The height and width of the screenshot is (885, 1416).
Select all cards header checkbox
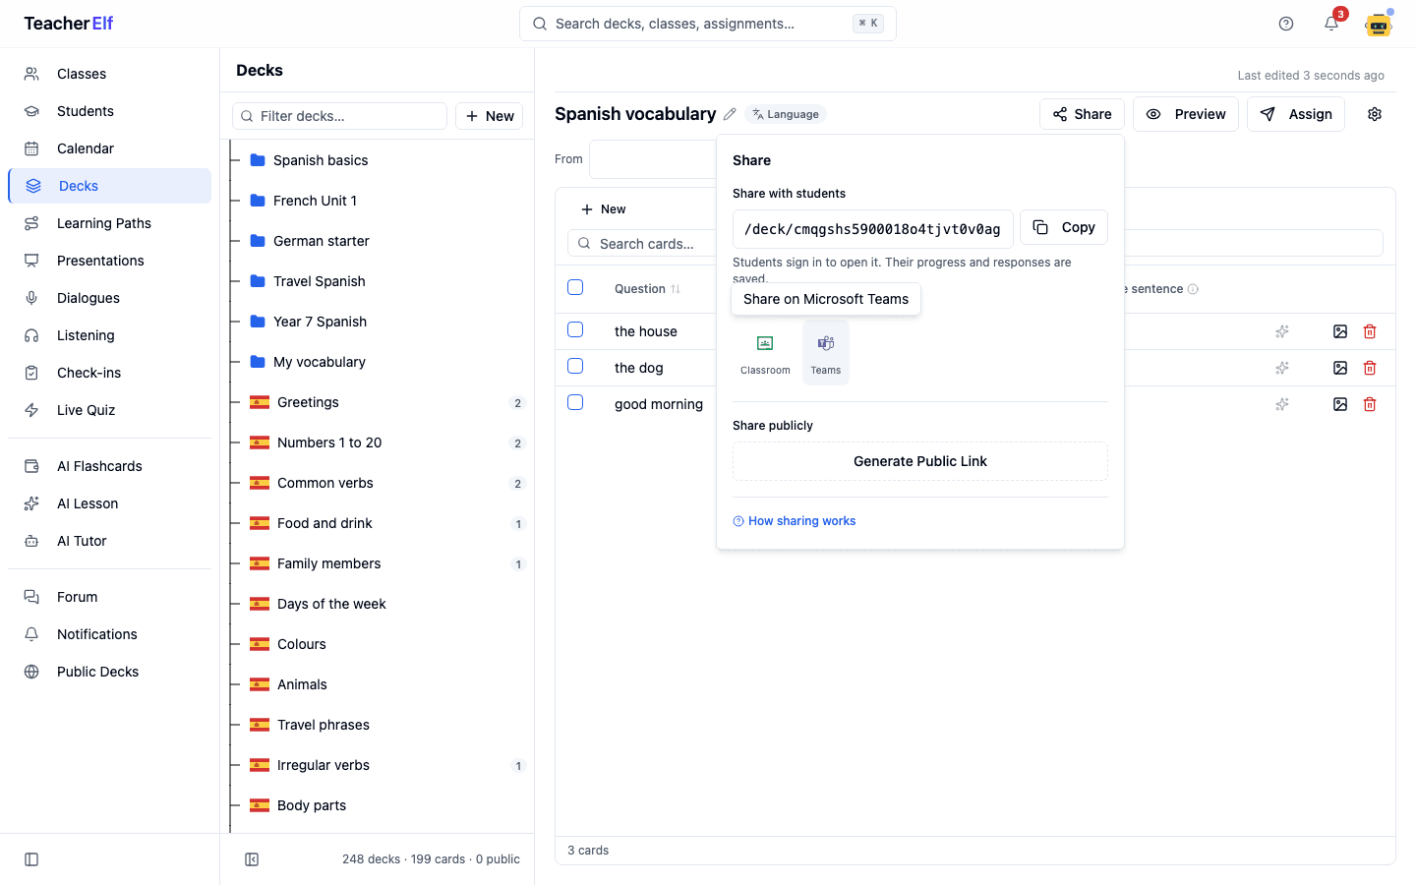click(x=575, y=287)
